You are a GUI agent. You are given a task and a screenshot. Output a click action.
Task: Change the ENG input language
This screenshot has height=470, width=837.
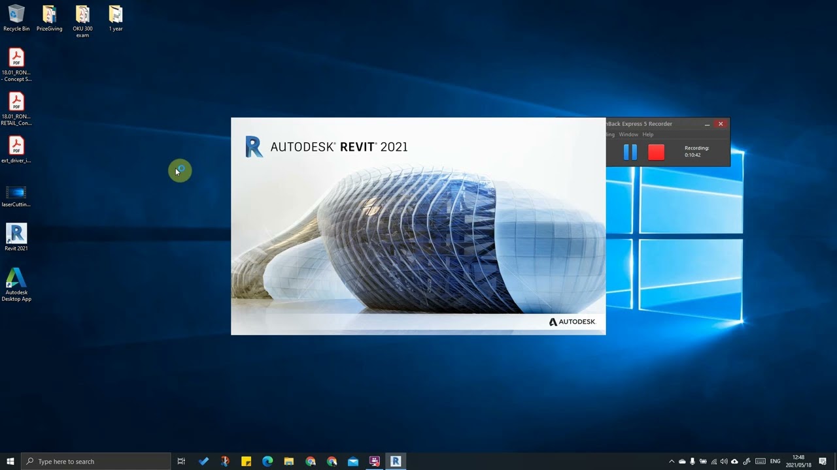[776, 462]
